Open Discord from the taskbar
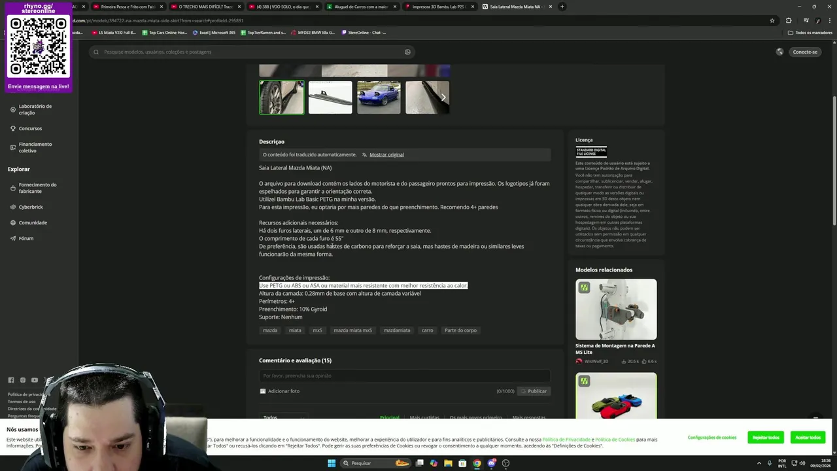 (x=491, y=463)
